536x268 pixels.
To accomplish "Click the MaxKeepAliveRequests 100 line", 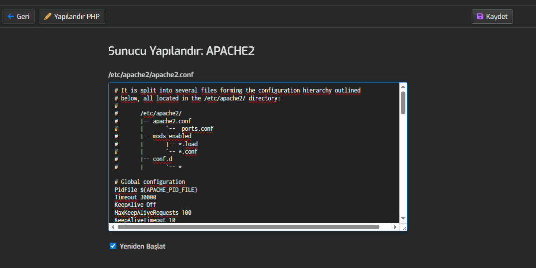I will click(x=153, y=212).
